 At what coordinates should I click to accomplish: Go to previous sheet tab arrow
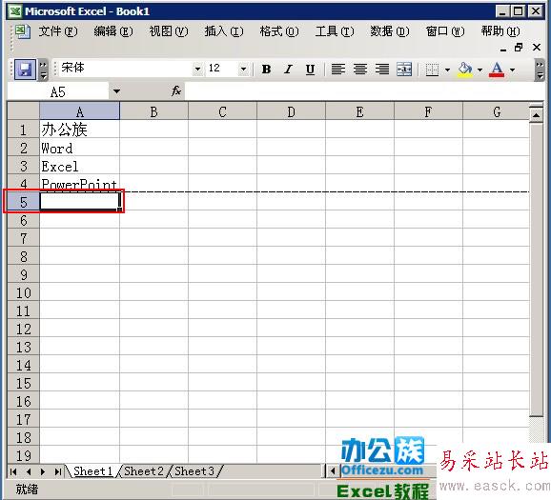click(x=29, y=471)
